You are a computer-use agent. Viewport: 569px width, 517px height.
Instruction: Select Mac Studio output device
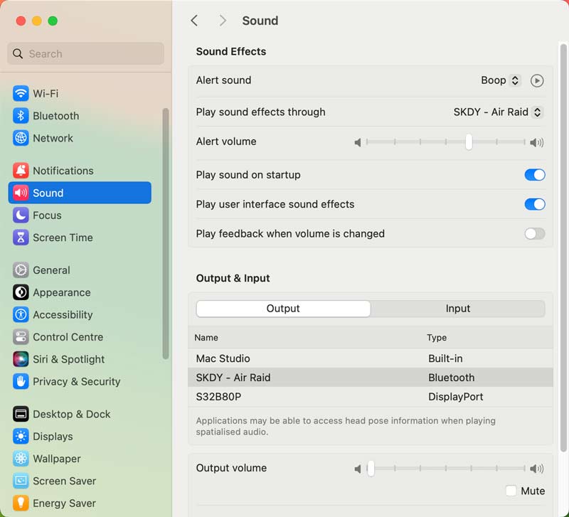(371, 358)
